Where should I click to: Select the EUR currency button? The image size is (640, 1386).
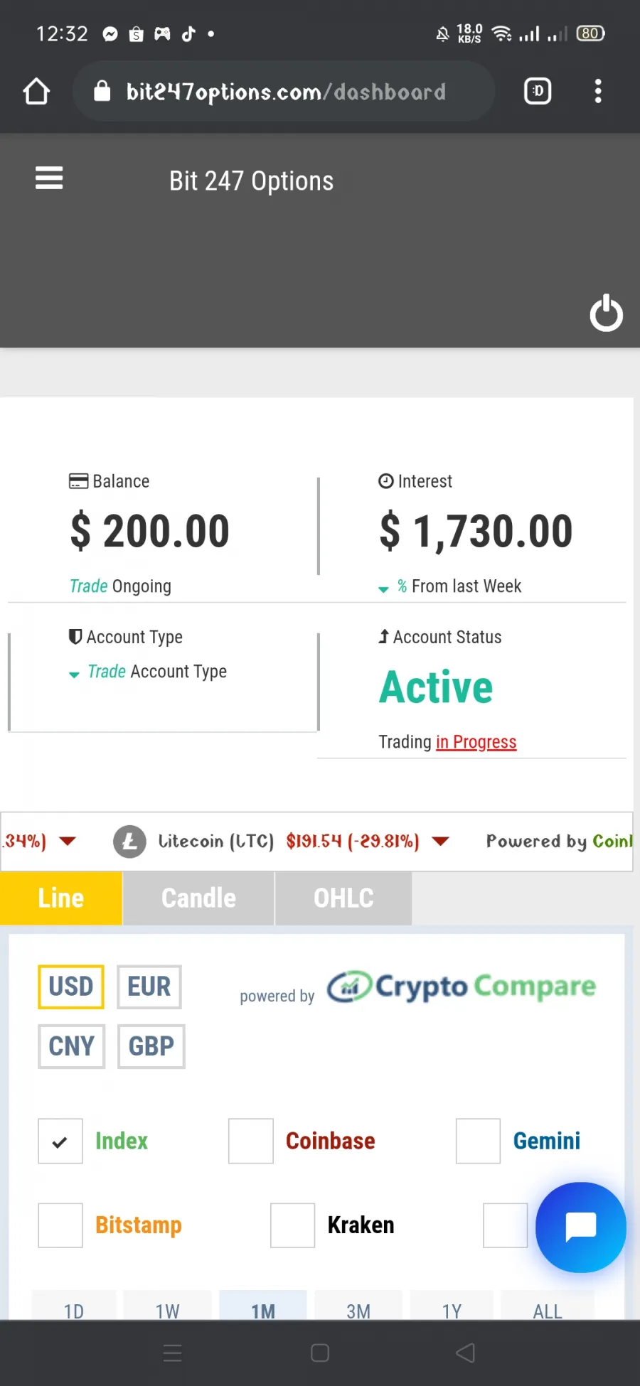pos(149,987)
